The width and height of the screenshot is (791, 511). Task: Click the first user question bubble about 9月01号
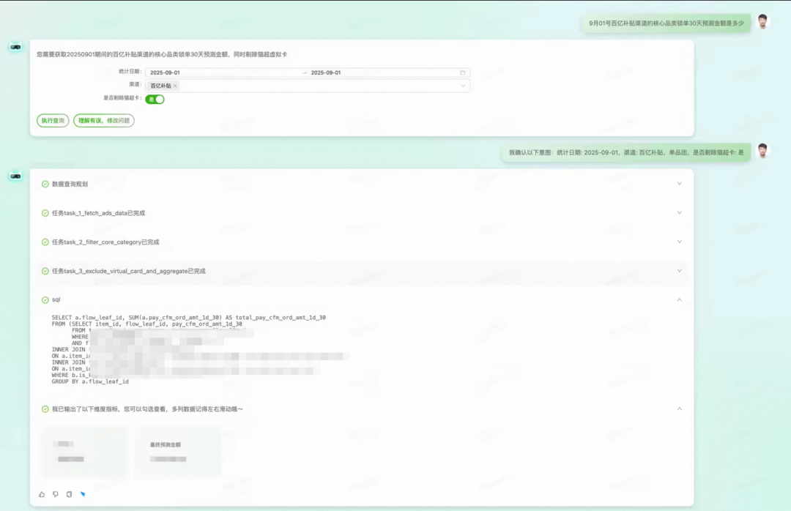tap(666, 23)
